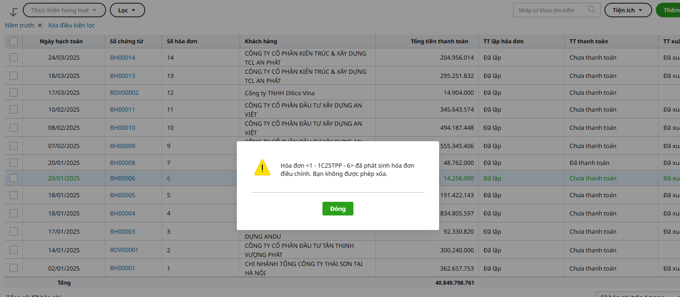Click the yellow warning icon in the dialog

262,168
